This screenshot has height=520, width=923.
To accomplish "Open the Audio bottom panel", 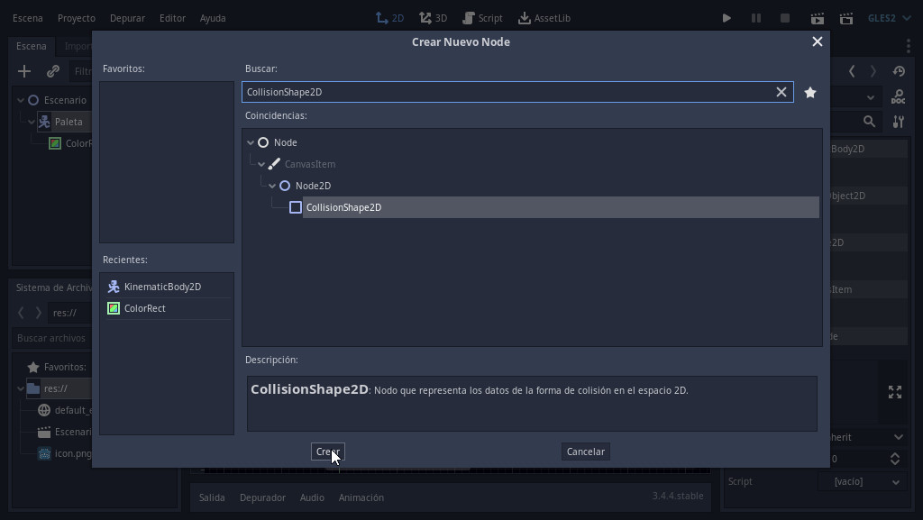I will coord(312,497).
